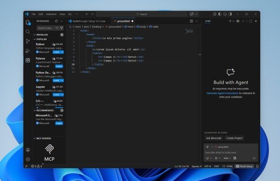Viewport: 280px width, 181px height.
Task: Open the Auto model picker dropdown
Action: tap(227, 158)
